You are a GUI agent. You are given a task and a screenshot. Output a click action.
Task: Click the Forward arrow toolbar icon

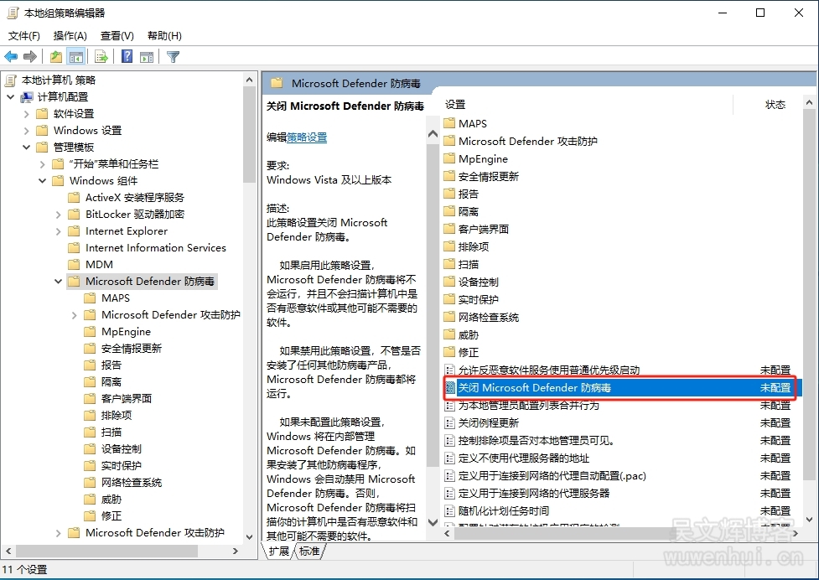tap(30, 57)
